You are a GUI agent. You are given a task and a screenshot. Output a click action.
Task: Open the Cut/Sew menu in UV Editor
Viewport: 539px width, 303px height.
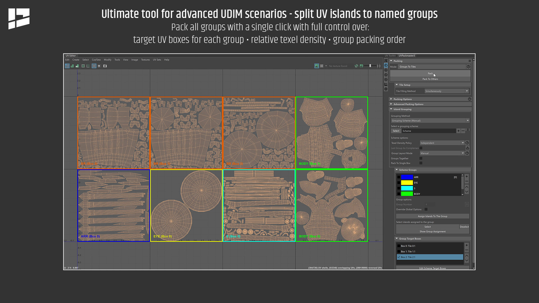(96, 60)
